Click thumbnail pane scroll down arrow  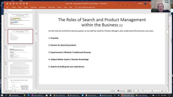pyautogui.click(x=36, y=89)
